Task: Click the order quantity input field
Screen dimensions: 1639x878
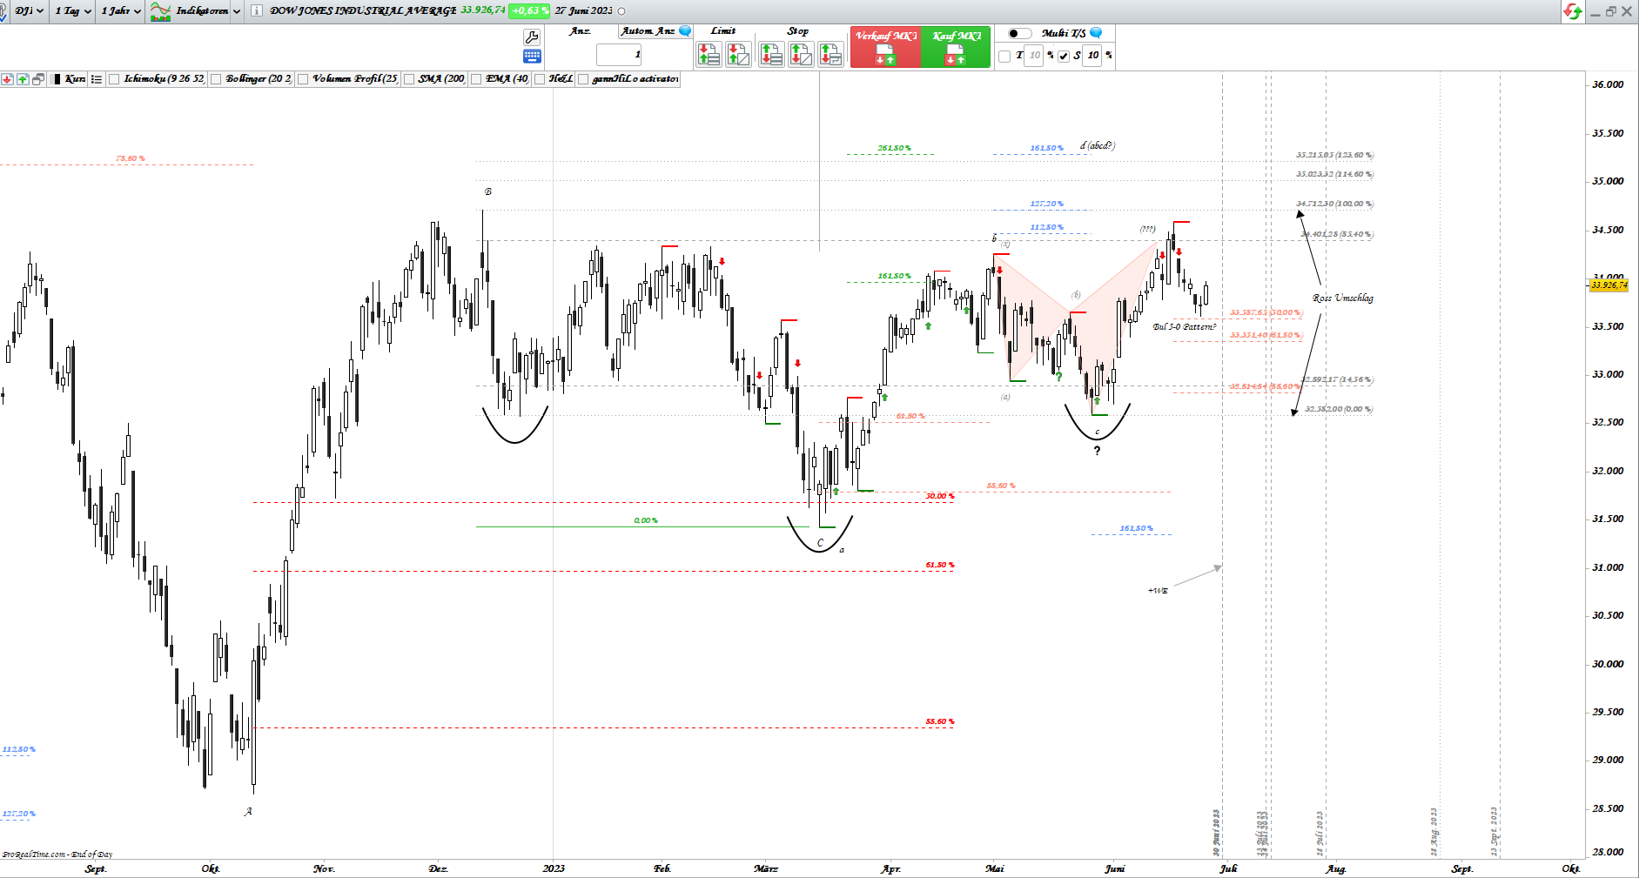Action: point(619,54)
